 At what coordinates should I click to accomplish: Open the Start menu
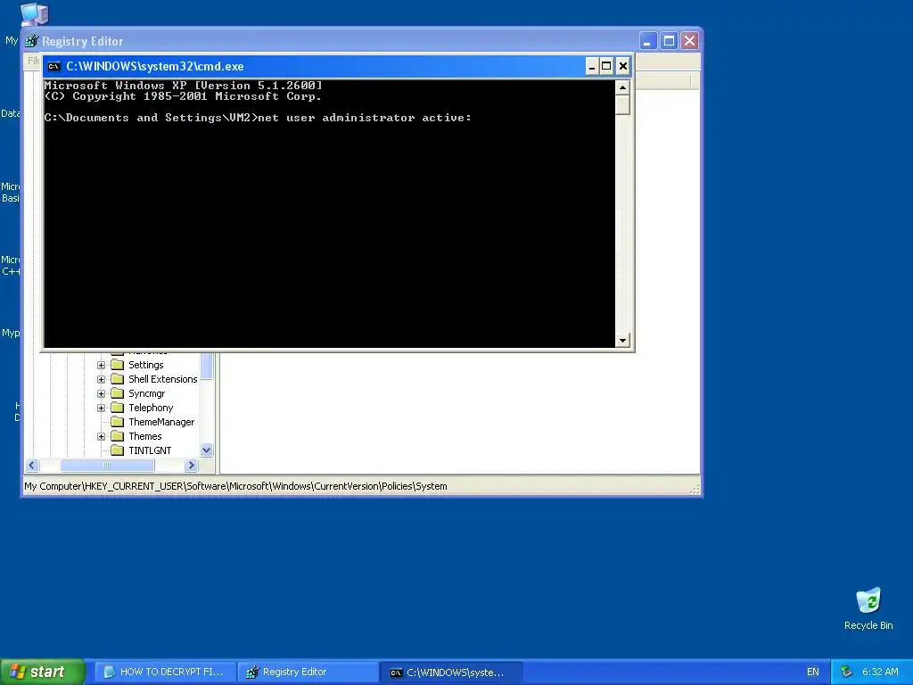42,673
